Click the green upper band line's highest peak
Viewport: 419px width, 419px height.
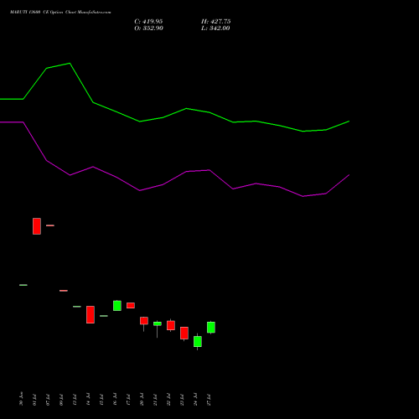70,64
